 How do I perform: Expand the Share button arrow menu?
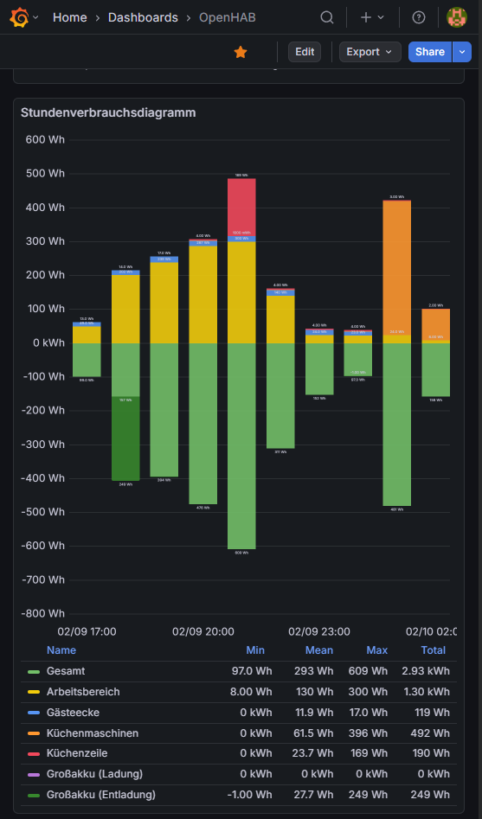click(461, 52)
